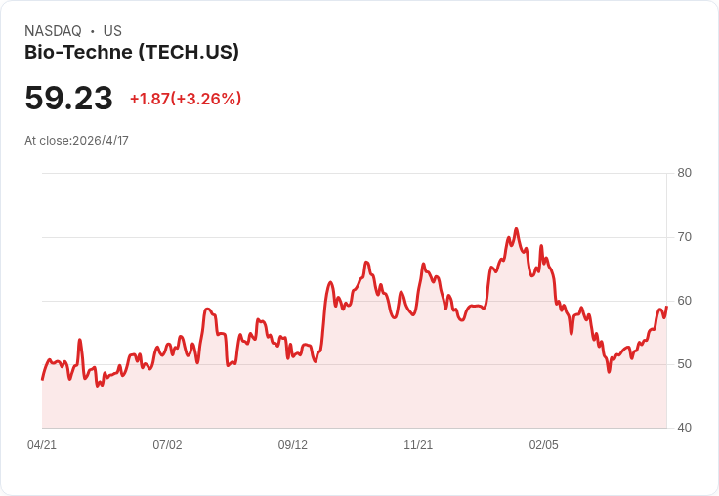Click the Bio-Techne (TECH.US) stock title
Viewport: 719px width, 496px height.
pyautogui.click(x=132, y=53)
